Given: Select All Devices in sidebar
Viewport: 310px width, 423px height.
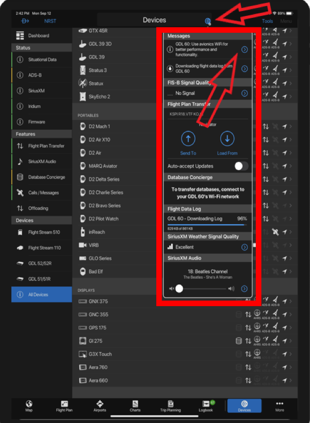Looking at the screenshot, I should (x=42, y=294).
